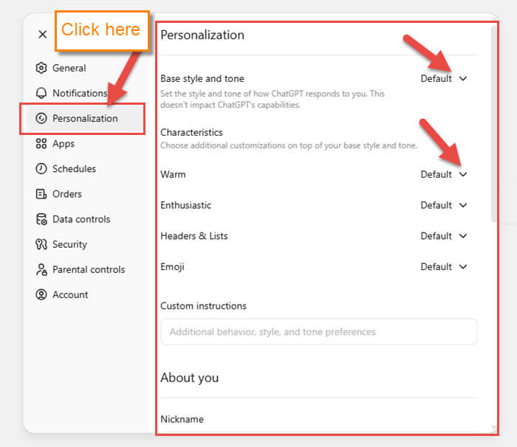Click the Schedules clock icon

click(41, 169)
